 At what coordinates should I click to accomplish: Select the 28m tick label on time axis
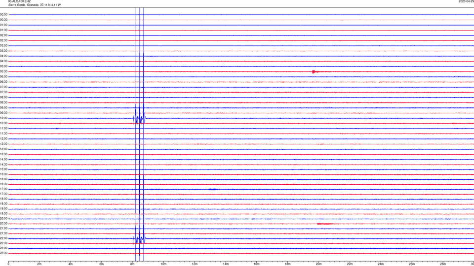click(x=443, y=264)
